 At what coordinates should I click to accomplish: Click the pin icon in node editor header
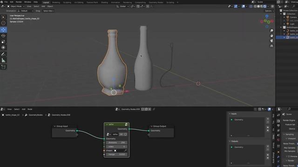(154, 109)
